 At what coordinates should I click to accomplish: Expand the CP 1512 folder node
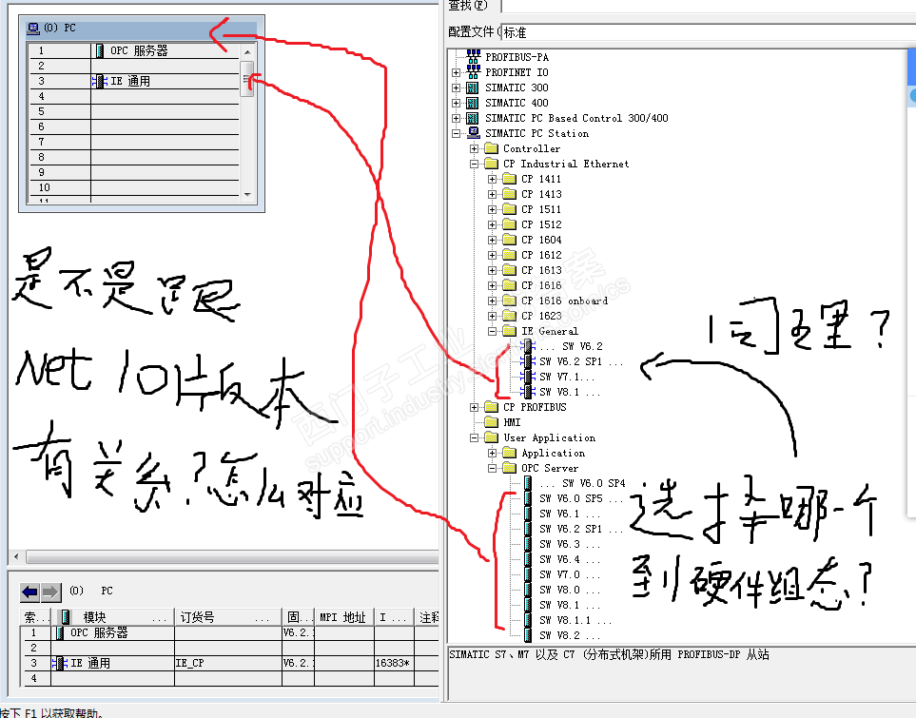pyautogui.click(x=493, y=224)
